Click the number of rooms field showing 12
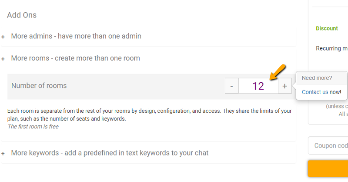The width and height of the screenshot is (348, 182). click(258, 86)
